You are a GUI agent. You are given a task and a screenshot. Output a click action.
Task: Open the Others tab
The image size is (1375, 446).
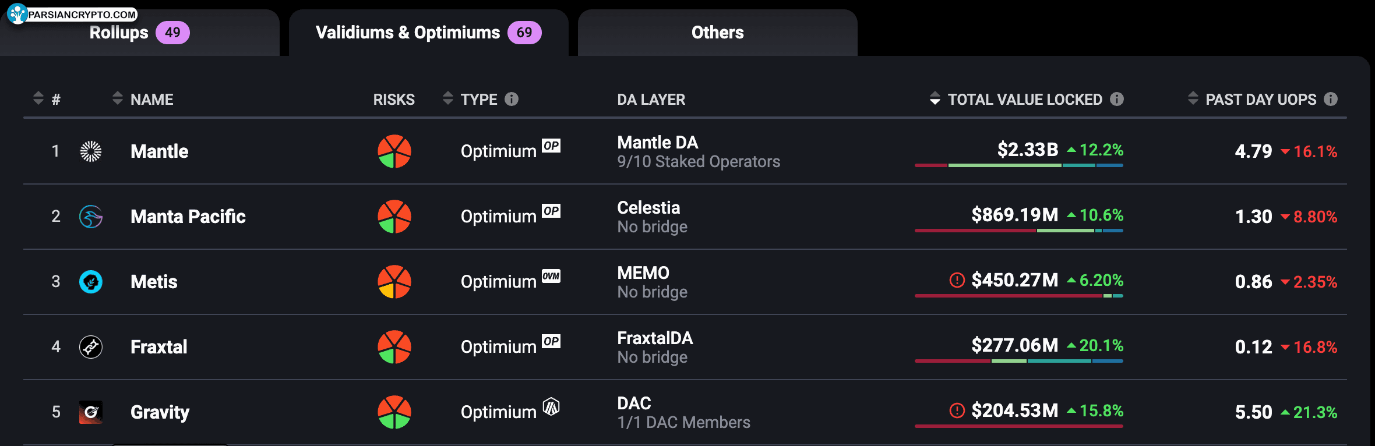point(718,33)
